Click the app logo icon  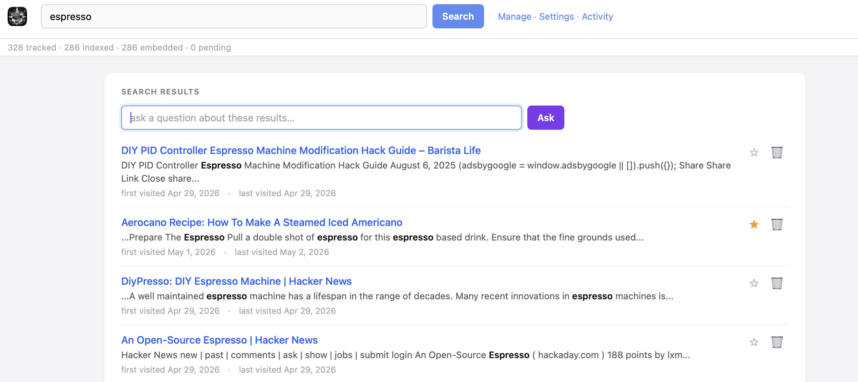pos(17,16)
